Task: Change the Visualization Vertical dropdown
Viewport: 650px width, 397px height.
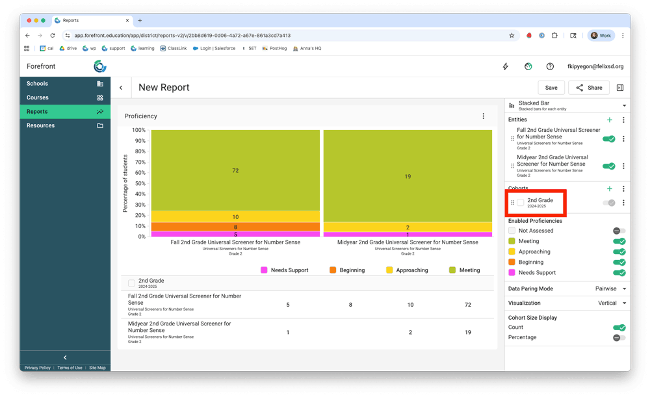Action: point(612,303)
